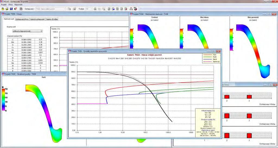Click the third window-layout toolbar icon
The width and height of the screenshot is (278, 148).
click(x=117, y=9)
